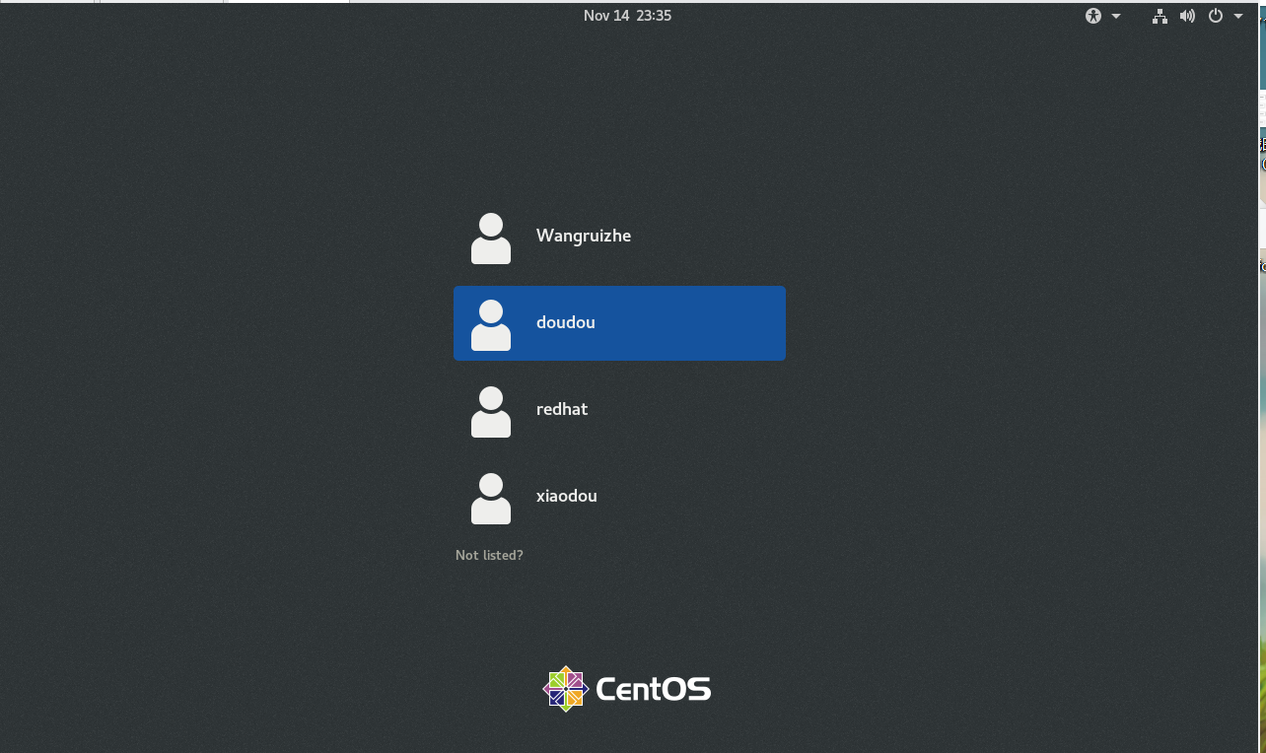Click the power icon in top bar
The image size is (1266, 753).
[1215, 16]
